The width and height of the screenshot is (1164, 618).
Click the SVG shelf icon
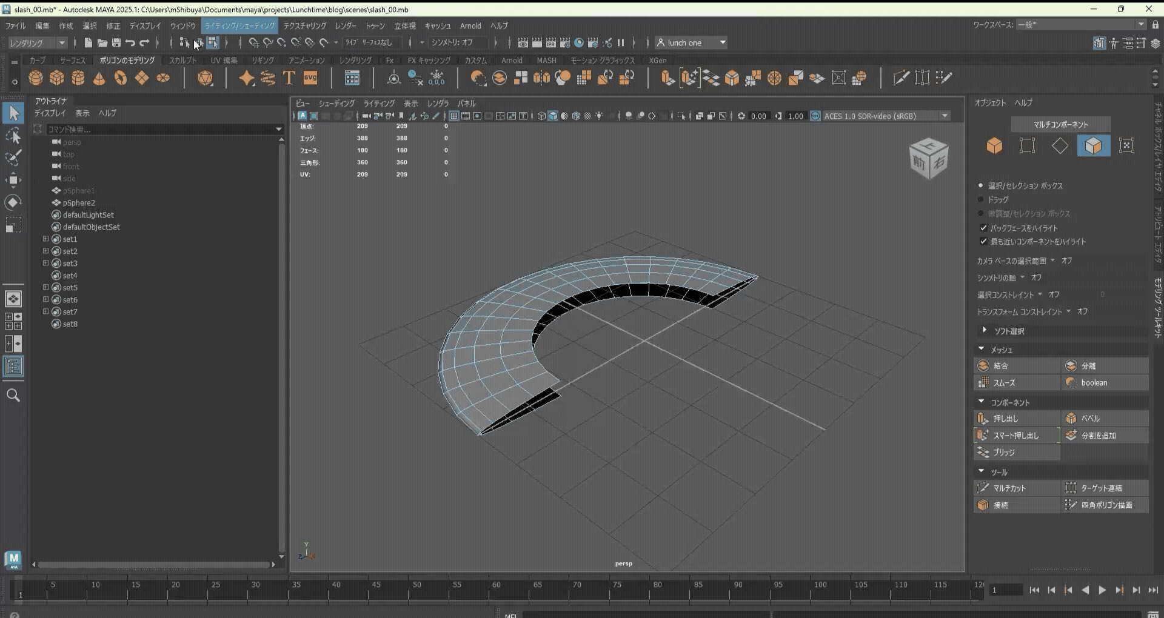(x=310, y=78)
